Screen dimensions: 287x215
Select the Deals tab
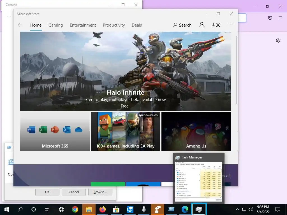point(137,25)
